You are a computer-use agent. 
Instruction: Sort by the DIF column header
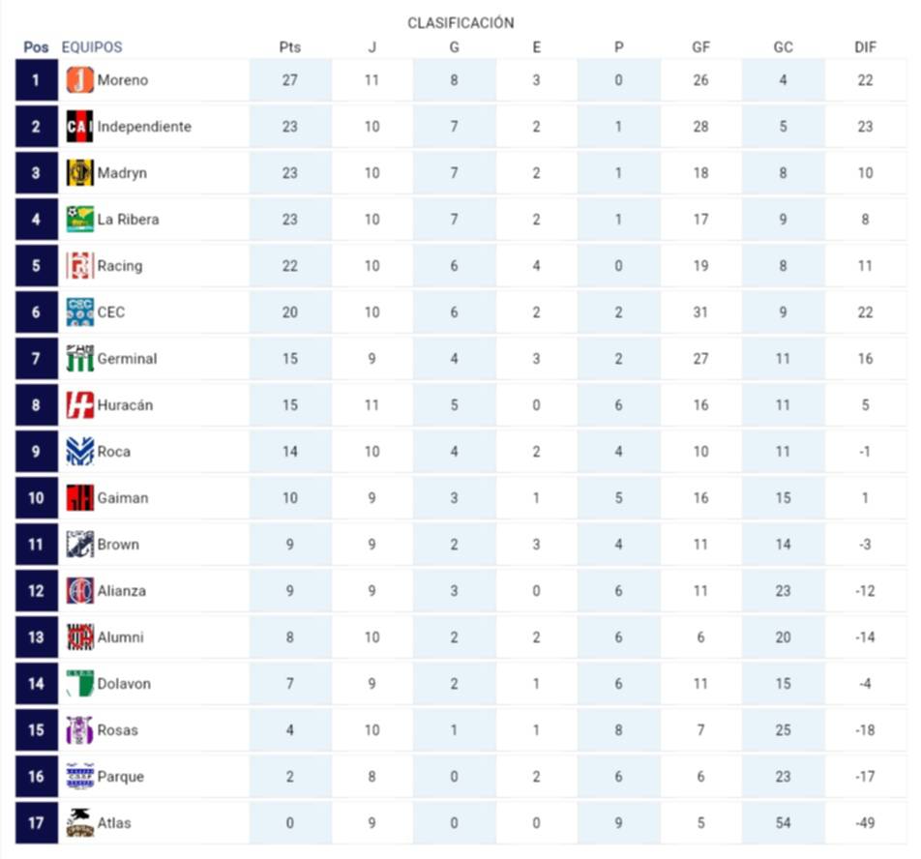(865, 46)
